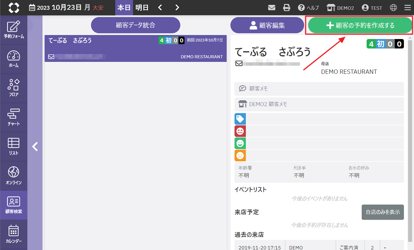Open the リスト view in sidebar
The image size is (414, 250).
(14, 147)
